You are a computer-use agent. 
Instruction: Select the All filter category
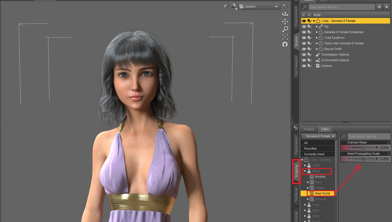318,143
